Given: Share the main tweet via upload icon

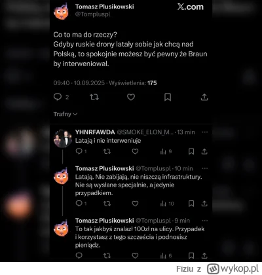Looking at the screenshot, I should [204, 97].
